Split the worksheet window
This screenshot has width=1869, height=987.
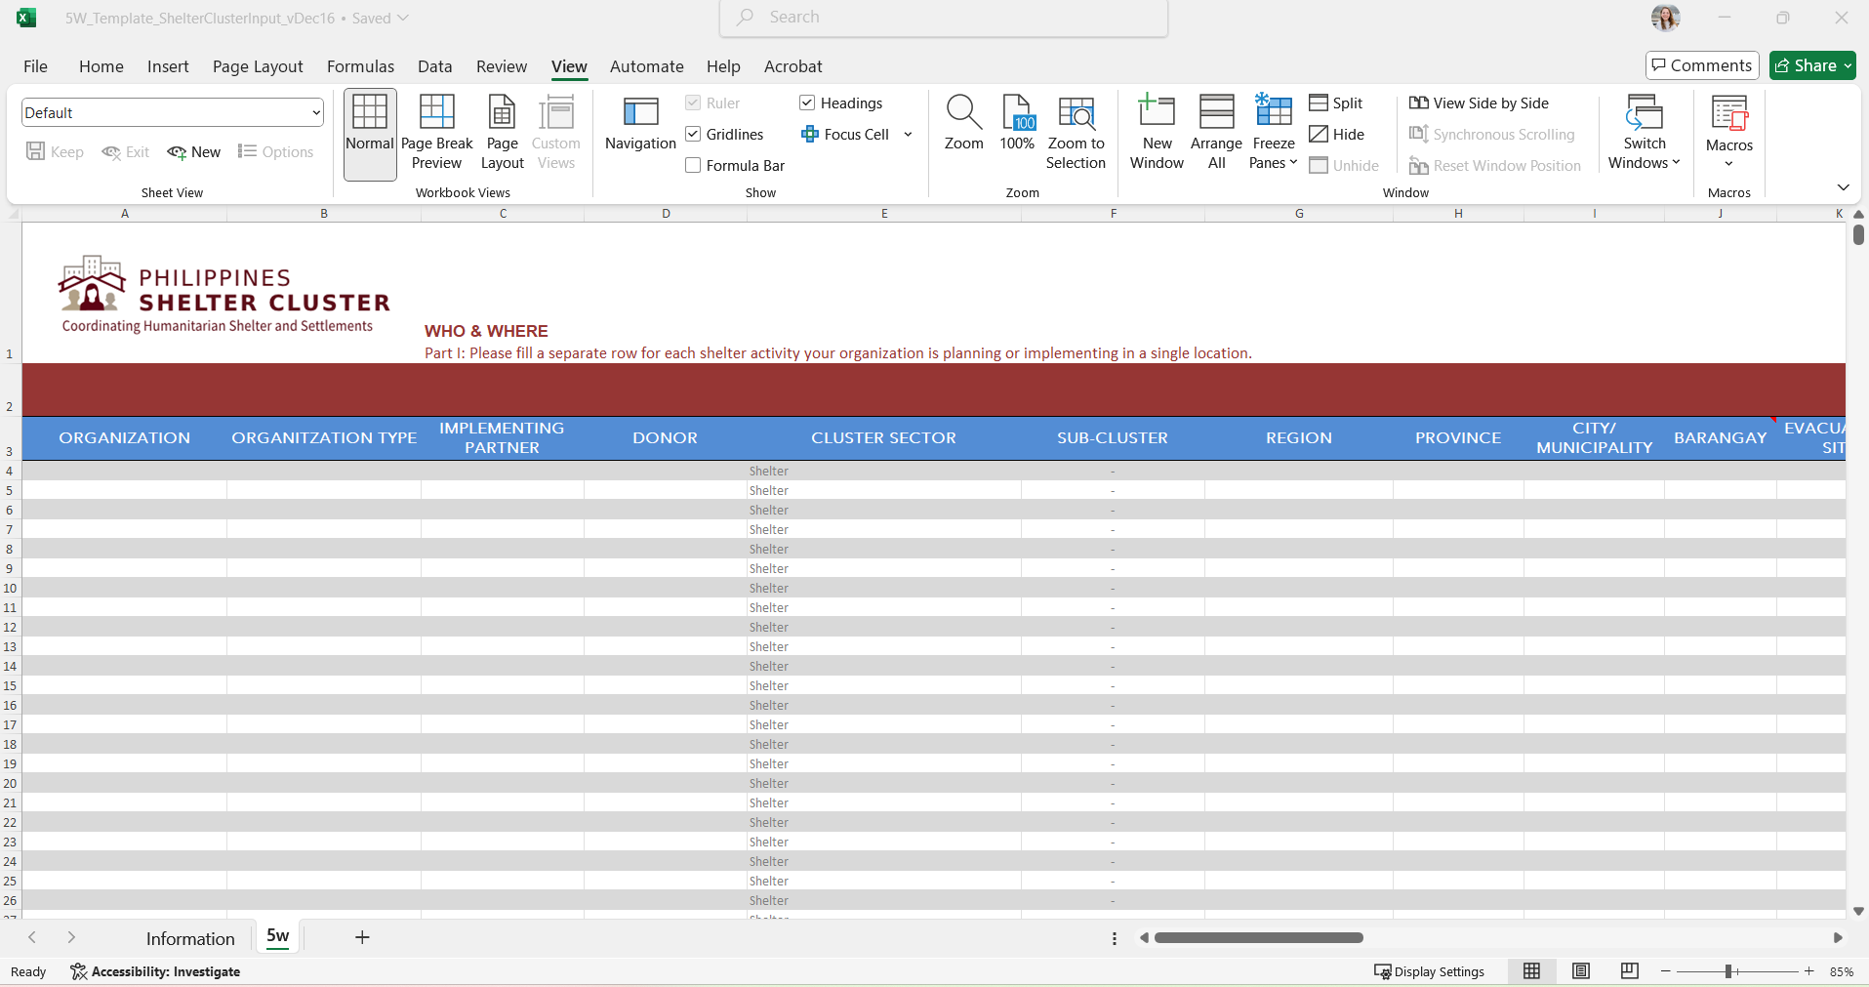pyautogui.click(x=1336, y=103)
